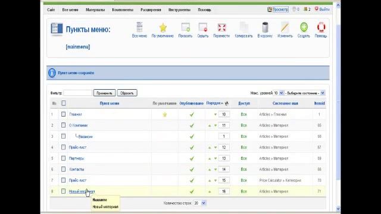Check the checkbox for Главная row

click(x=64, y=114)
